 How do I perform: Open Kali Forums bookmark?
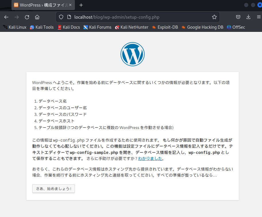pos(97,27)
